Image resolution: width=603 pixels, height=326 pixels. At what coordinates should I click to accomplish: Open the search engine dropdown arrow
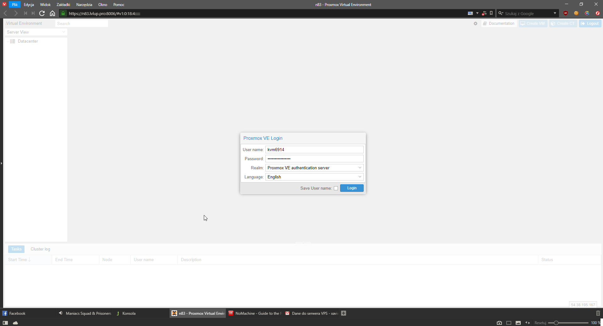[x=555, y=13]
